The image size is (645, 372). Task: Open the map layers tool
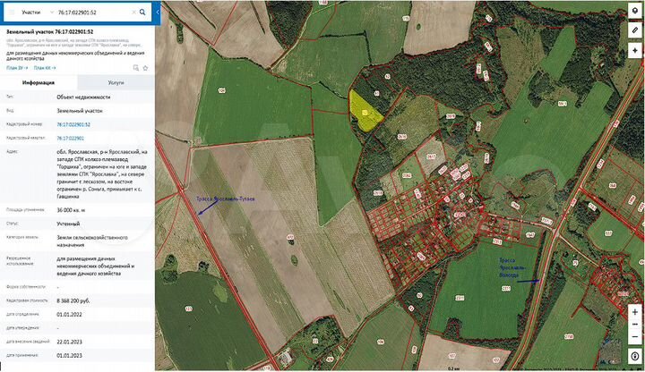634,12
